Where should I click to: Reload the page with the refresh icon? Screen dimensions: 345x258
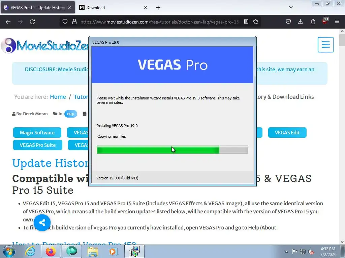[x=32, y=22]
